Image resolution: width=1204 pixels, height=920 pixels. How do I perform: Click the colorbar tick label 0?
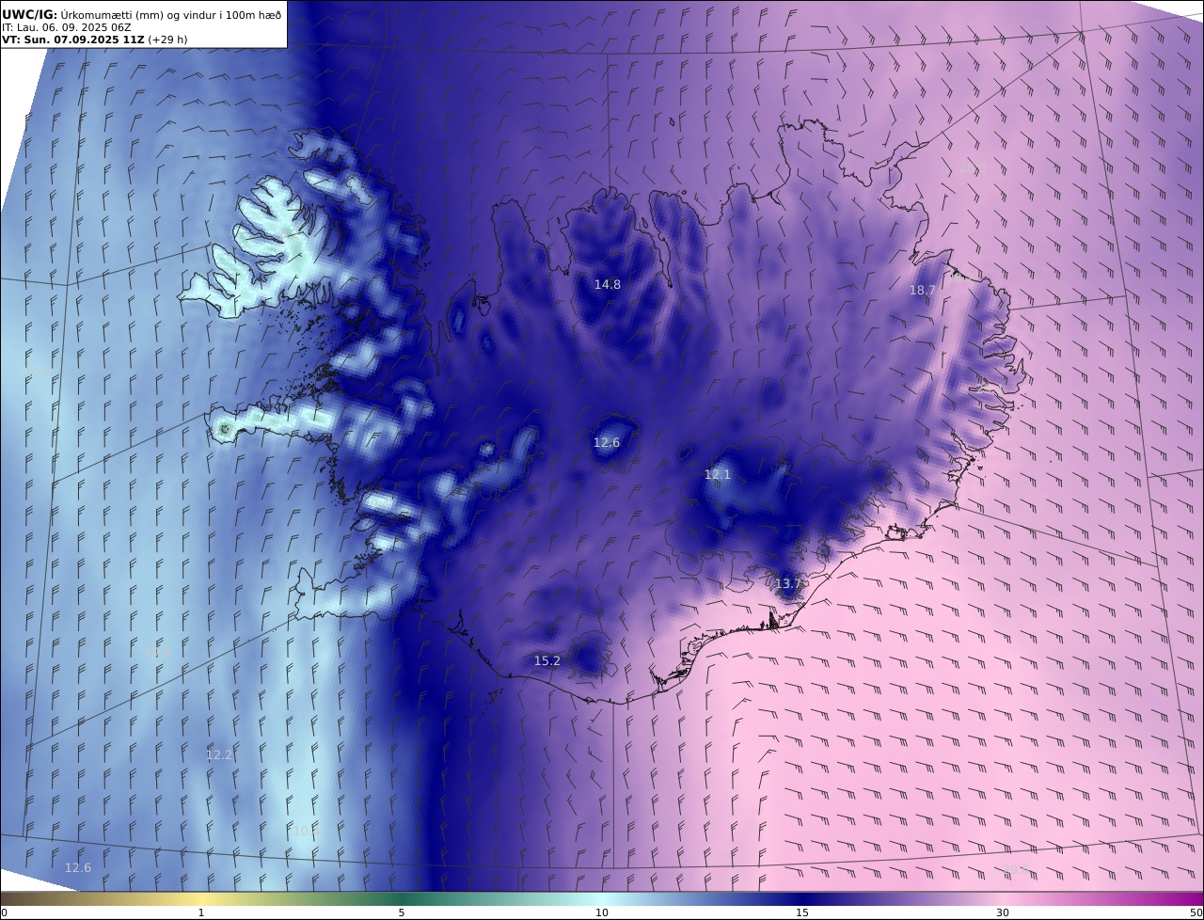point(4,912)
